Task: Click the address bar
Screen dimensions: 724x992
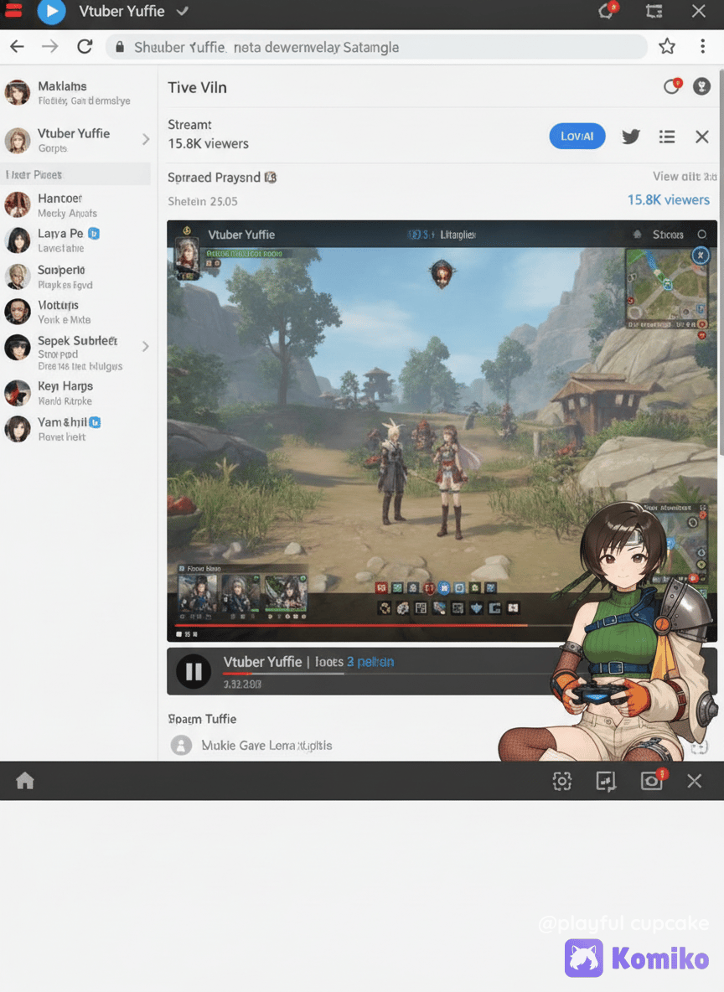Action: click(377, 48)
